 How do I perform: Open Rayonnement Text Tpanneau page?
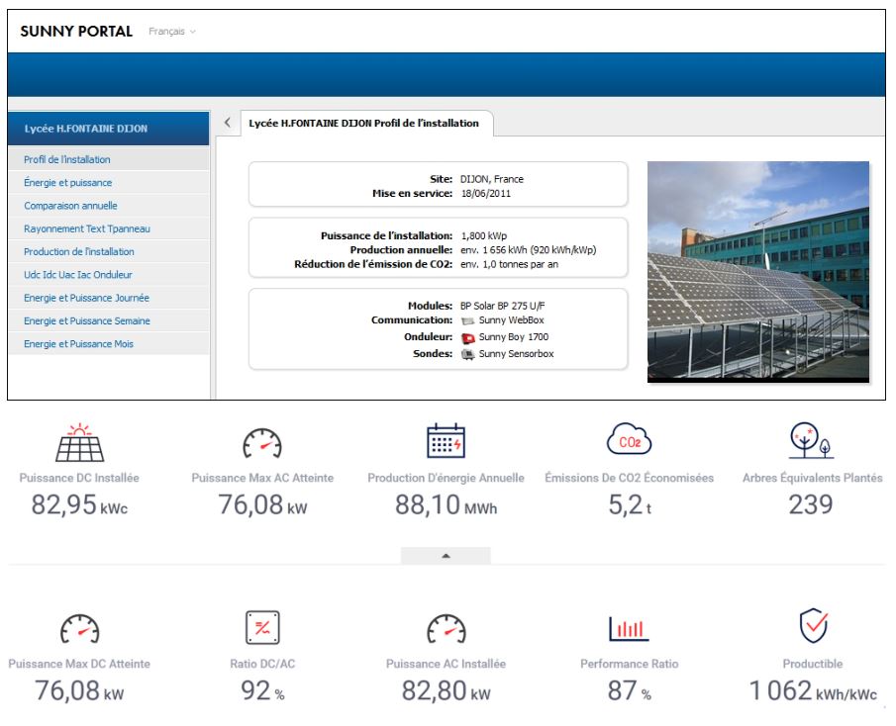tap(109, 228)
